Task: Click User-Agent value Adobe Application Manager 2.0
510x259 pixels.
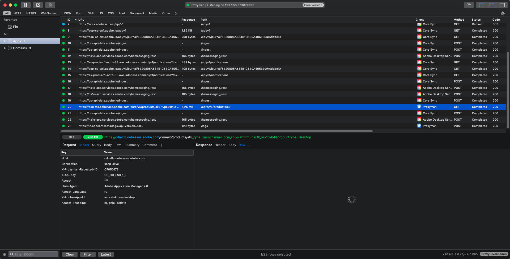Action: pyautogui.click(x=126, y=186)
